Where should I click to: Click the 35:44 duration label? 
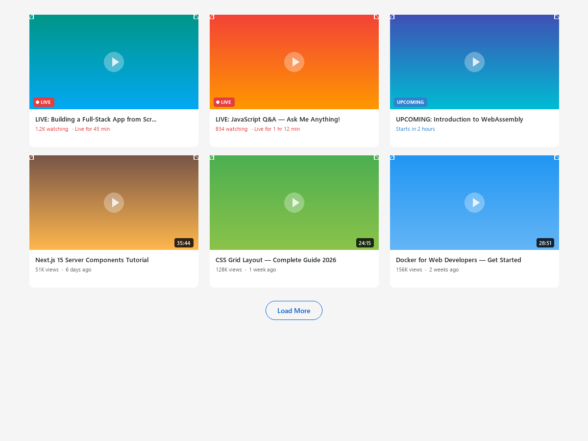184,243
